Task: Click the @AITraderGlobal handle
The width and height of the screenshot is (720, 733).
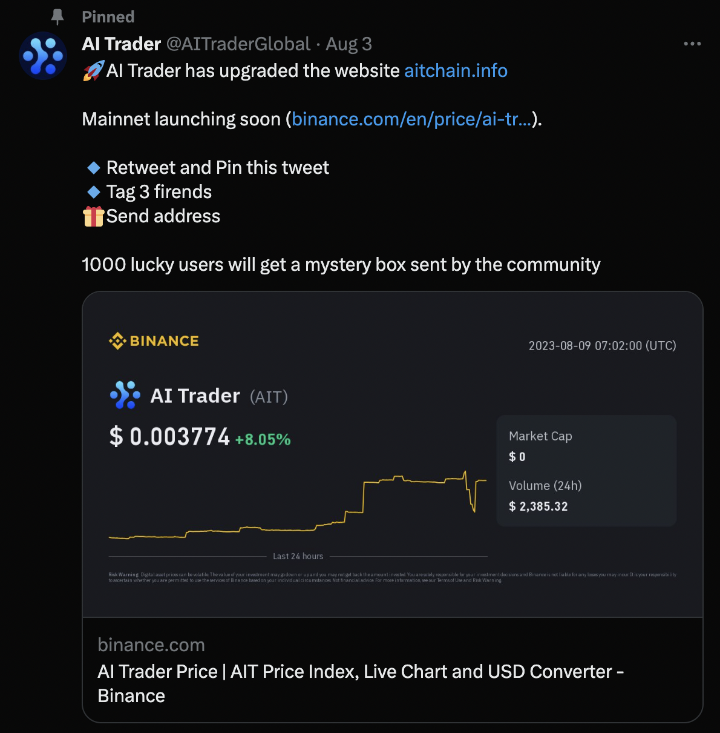Action: (238, 44)
